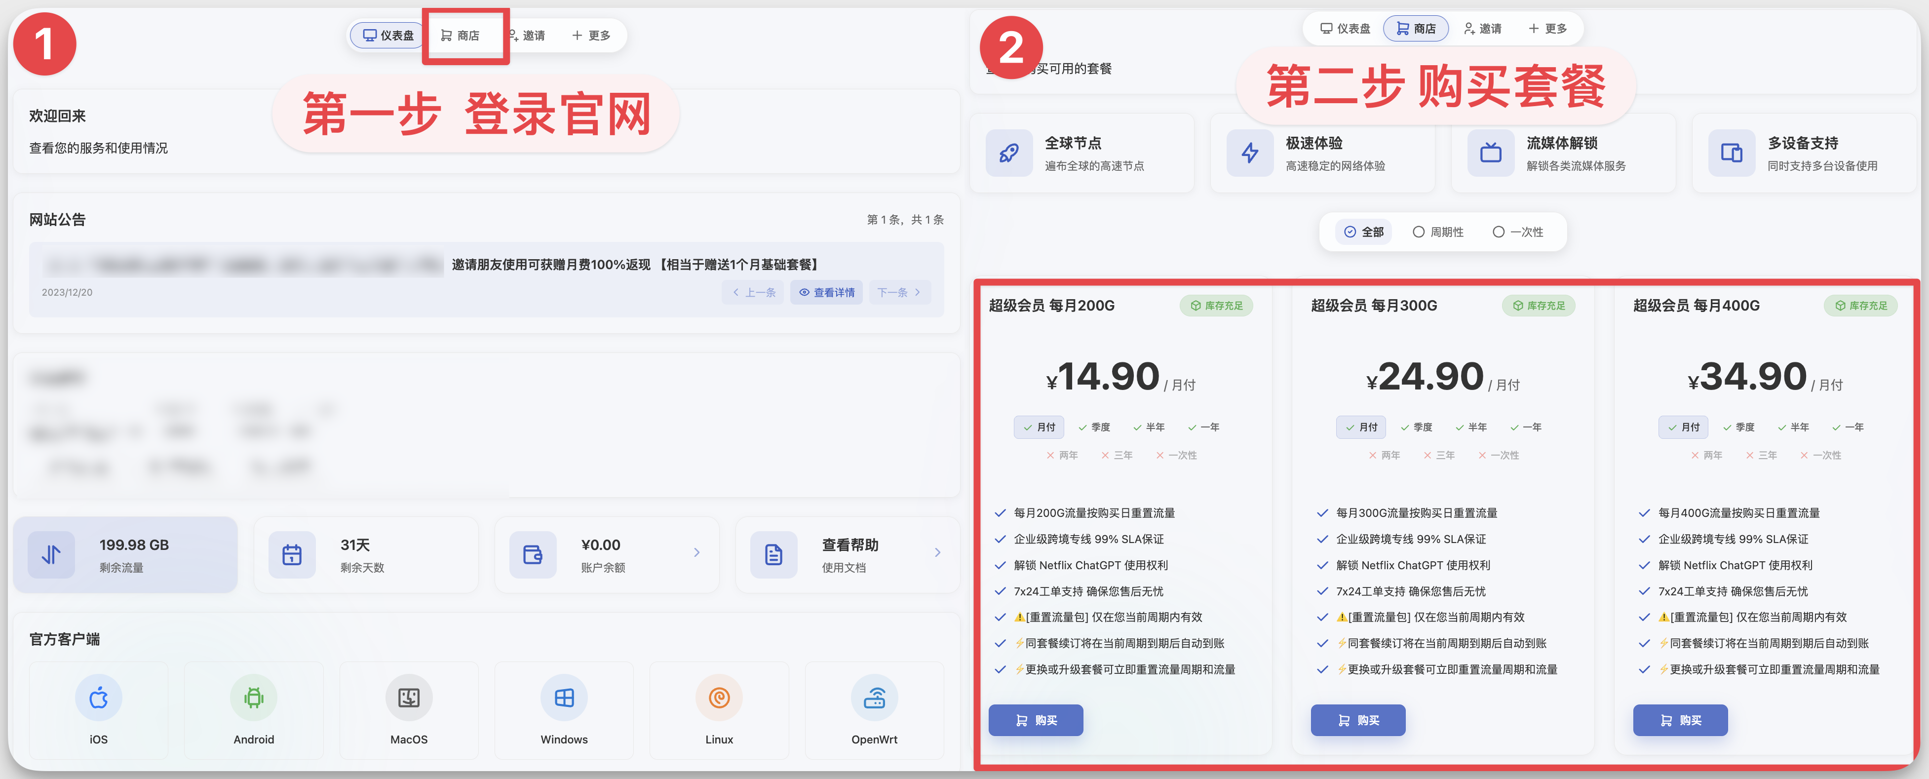Screen dimensions: 1929x779
Task: Choose 季度 billing for 300G plan
Action: coord(1416,427)
